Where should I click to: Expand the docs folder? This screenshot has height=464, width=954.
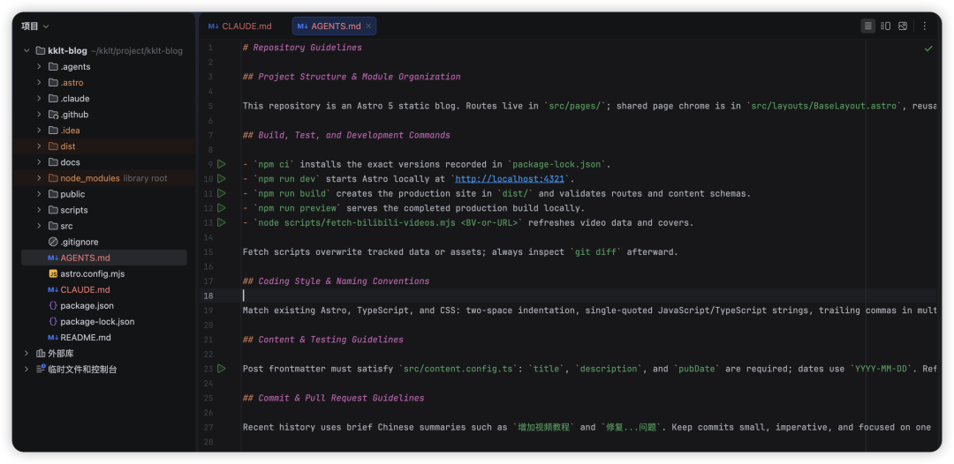tap(39, 162)
